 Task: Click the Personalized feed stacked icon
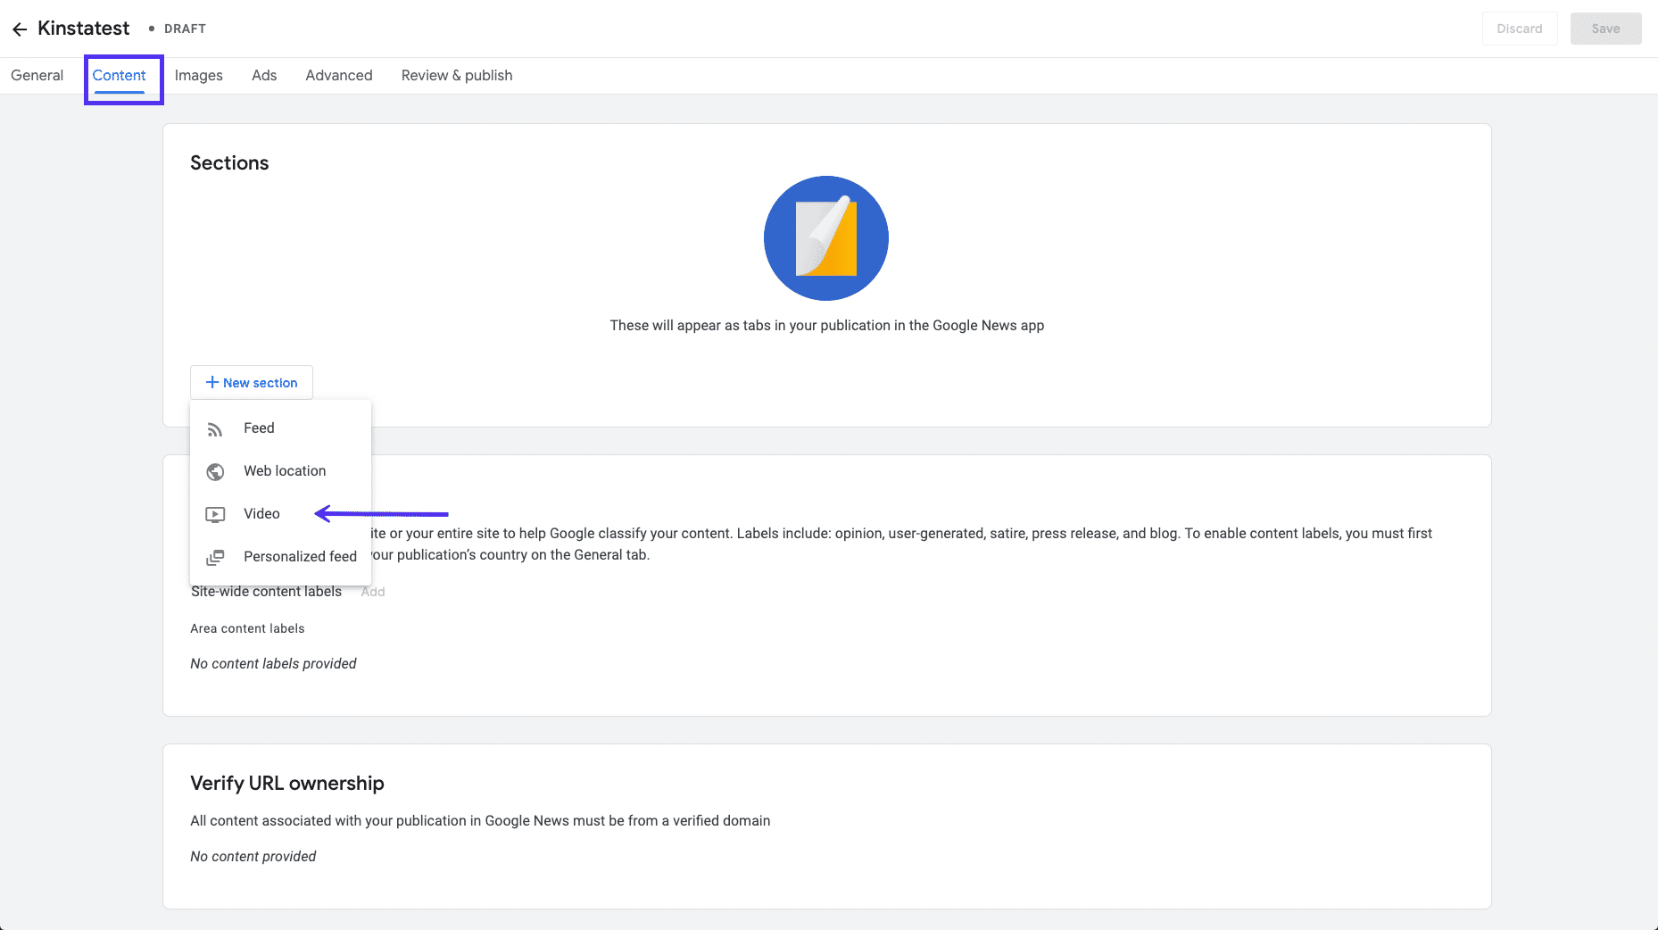215,557
